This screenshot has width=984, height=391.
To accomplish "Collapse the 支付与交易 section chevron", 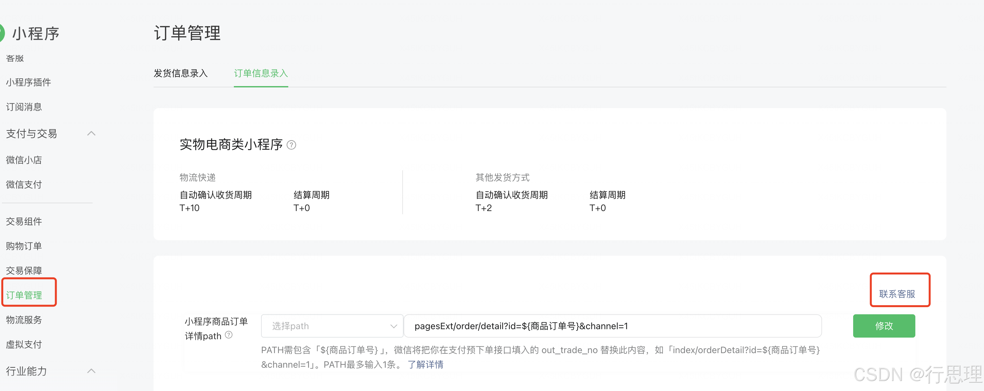I will 91,134.
